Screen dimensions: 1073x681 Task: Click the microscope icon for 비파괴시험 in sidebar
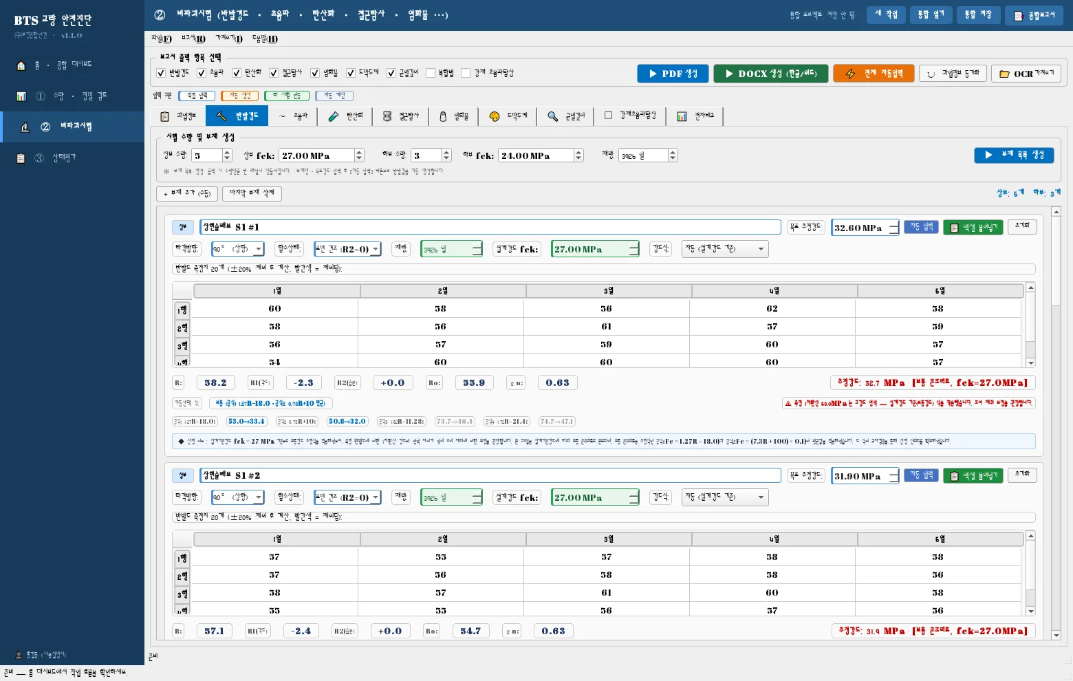pyautogui.click(x=25, y=127)
